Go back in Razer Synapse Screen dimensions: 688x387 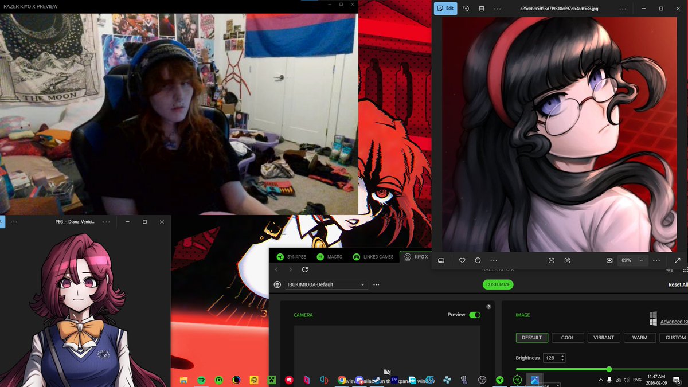coord(276,269)
